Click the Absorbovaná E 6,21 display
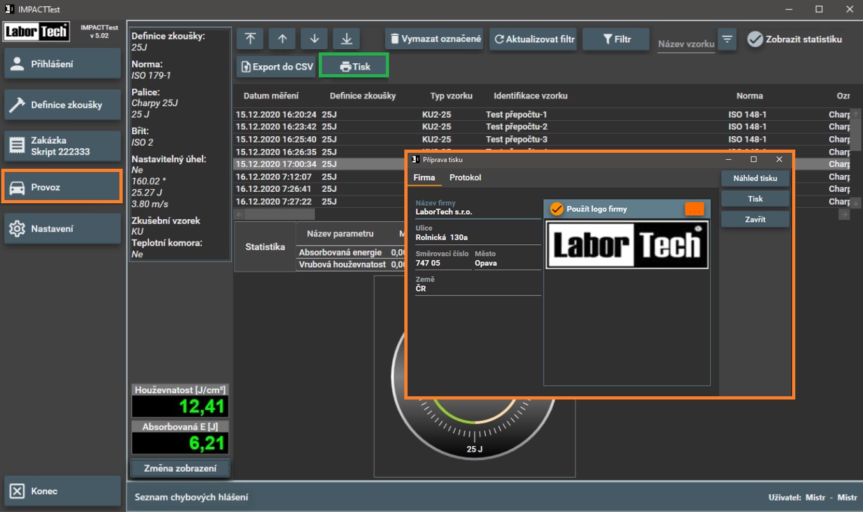The image size is (863, 512). (180, 443)
